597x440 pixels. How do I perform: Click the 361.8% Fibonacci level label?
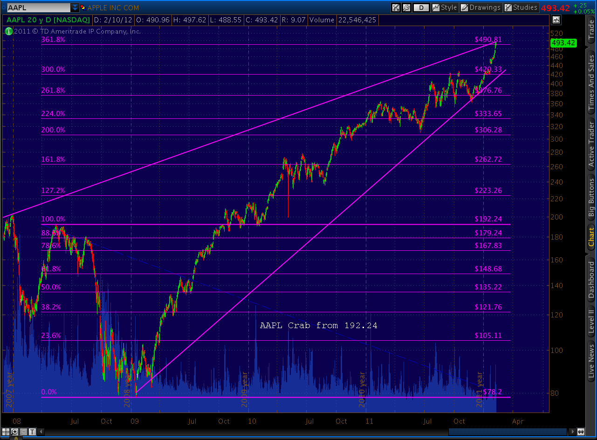click(x=53, y=40)
